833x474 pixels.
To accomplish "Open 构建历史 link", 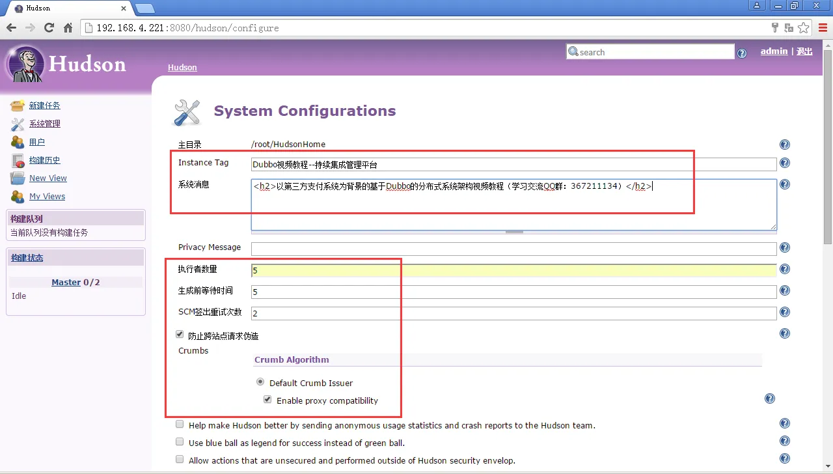I will click(44, 160).
